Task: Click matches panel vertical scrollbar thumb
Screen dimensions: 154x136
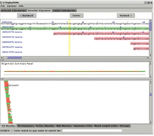Action: click(150, 94)
